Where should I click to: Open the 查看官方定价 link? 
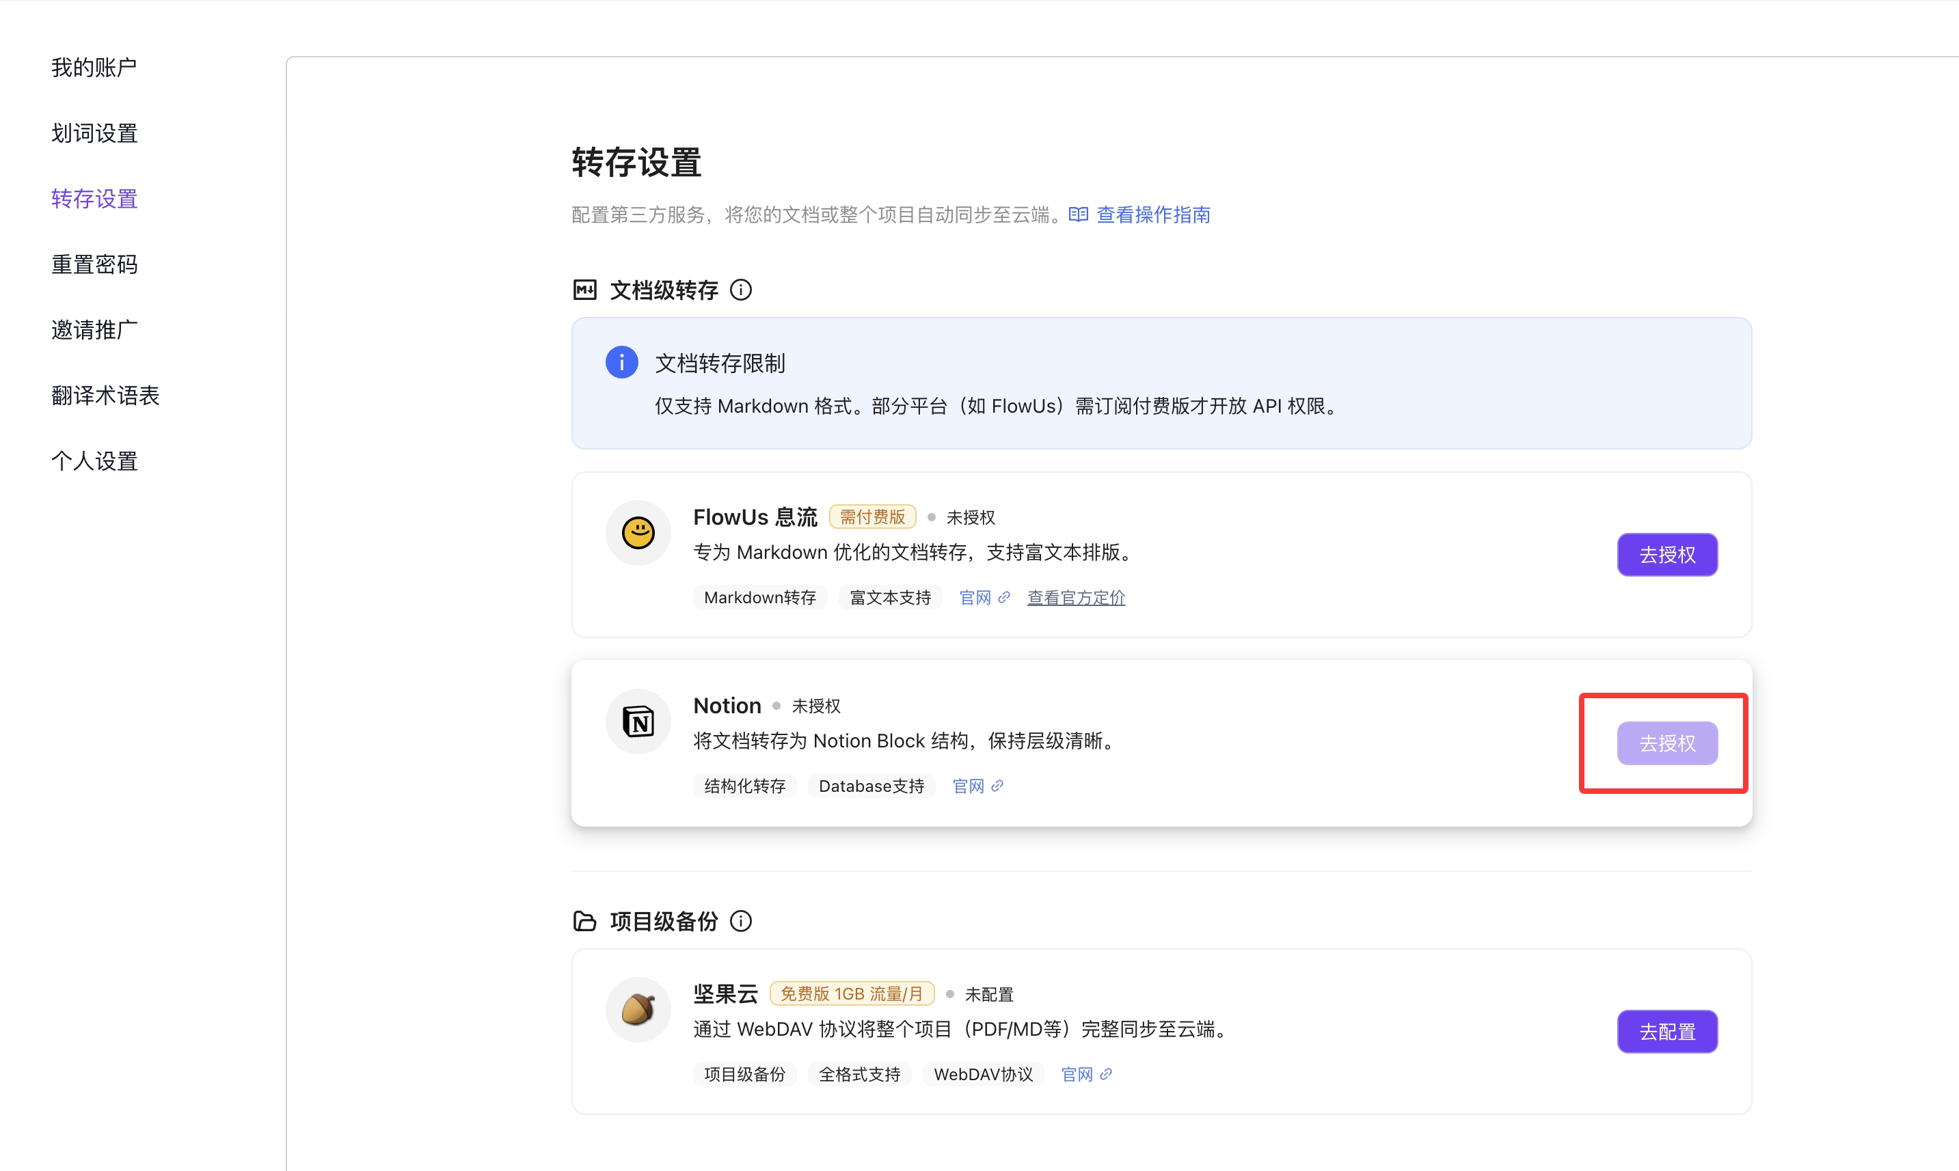[x=1075, y=597]
